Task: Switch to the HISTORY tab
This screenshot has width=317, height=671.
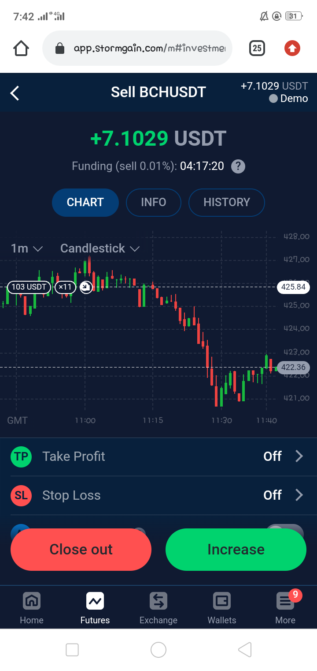Action: click(x=227, y=203)
